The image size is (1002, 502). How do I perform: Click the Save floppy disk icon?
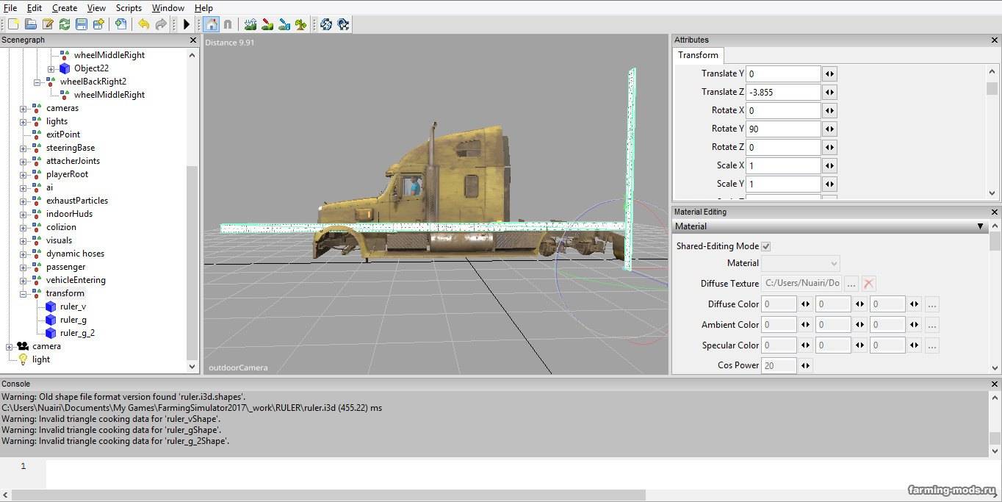pos(82,24)
